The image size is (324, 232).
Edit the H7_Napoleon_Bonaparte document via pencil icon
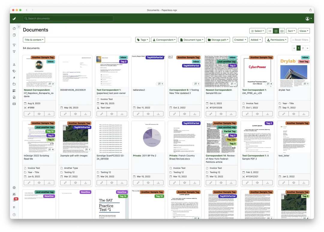(29, 114)
